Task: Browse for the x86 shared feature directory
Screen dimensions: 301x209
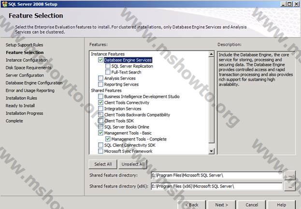Action: (290, 186)
